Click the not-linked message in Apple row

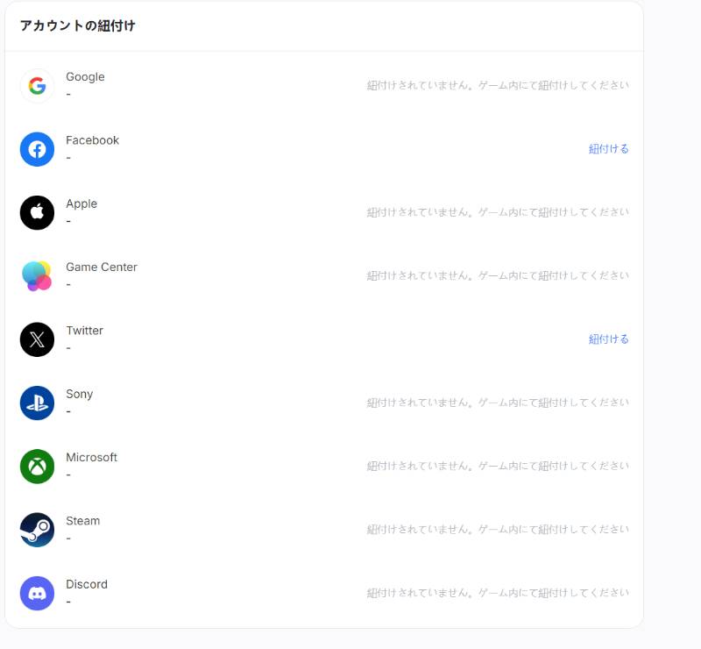point(498,212)
